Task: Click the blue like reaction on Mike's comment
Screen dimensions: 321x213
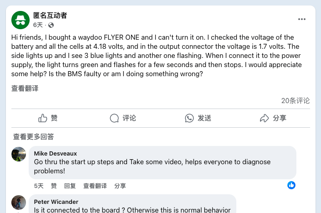Action: click(291, 185)
